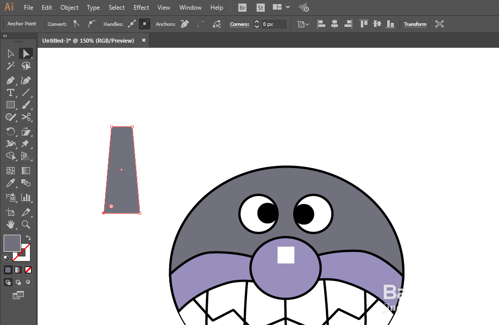The width and height of the screenshot is (499, 325).
Task: Select the Pen tool
Action: click(x=11, y=80)
